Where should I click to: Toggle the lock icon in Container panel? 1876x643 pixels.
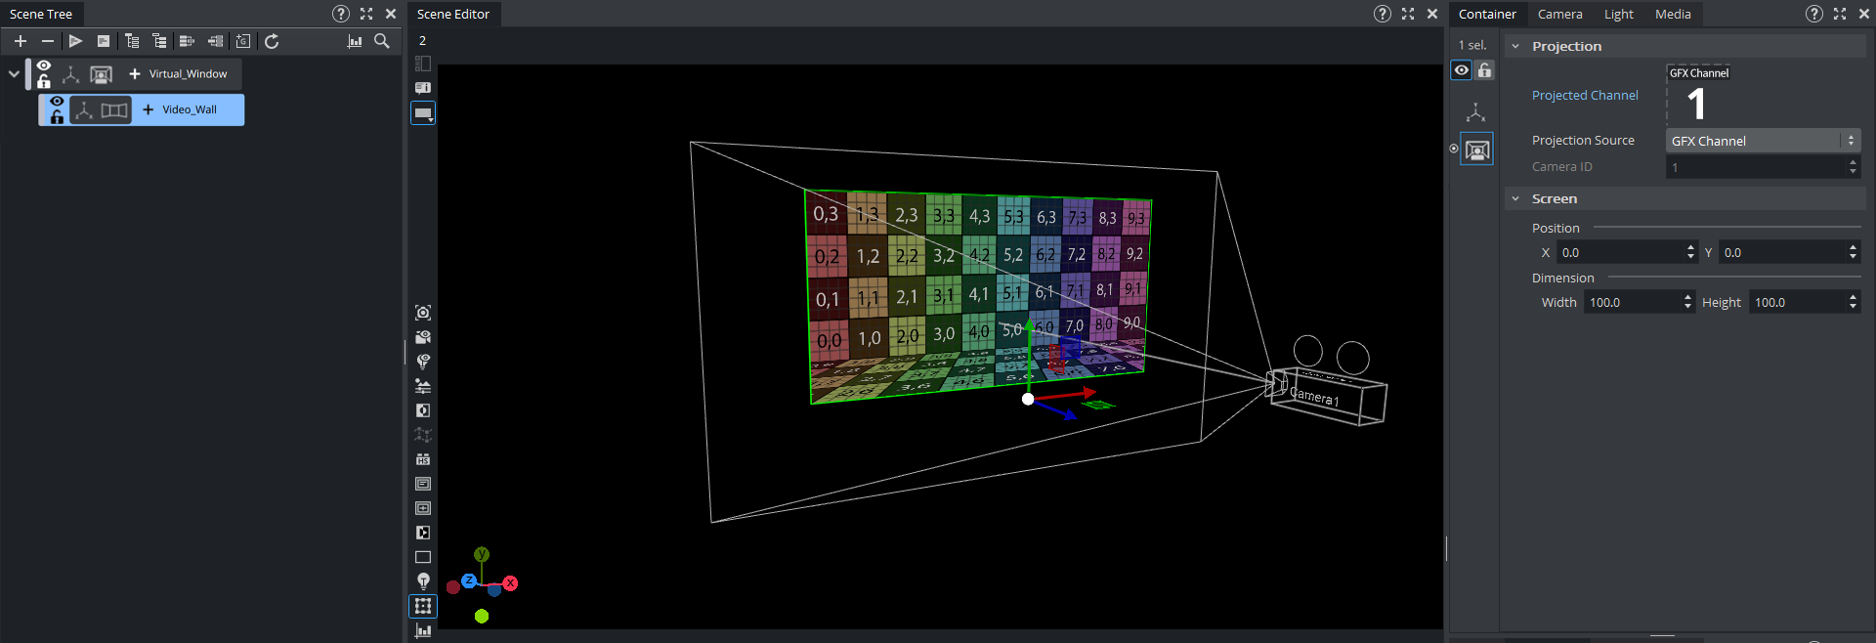pyautogui.click(x=1485, y=70)
